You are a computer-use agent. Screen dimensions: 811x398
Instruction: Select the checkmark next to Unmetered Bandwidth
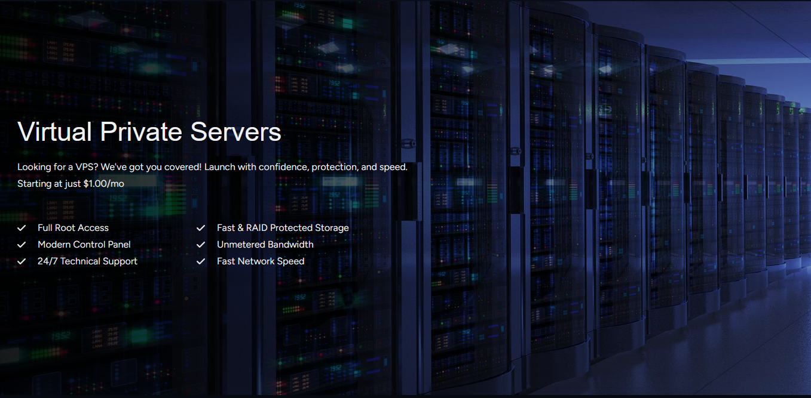[x=201, y=245]
